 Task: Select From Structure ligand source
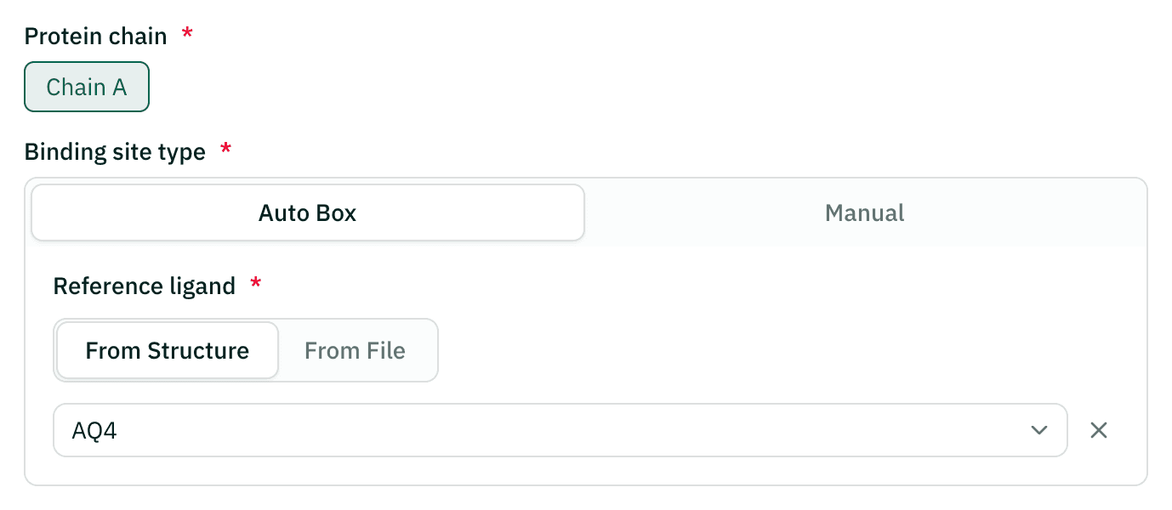168,350
